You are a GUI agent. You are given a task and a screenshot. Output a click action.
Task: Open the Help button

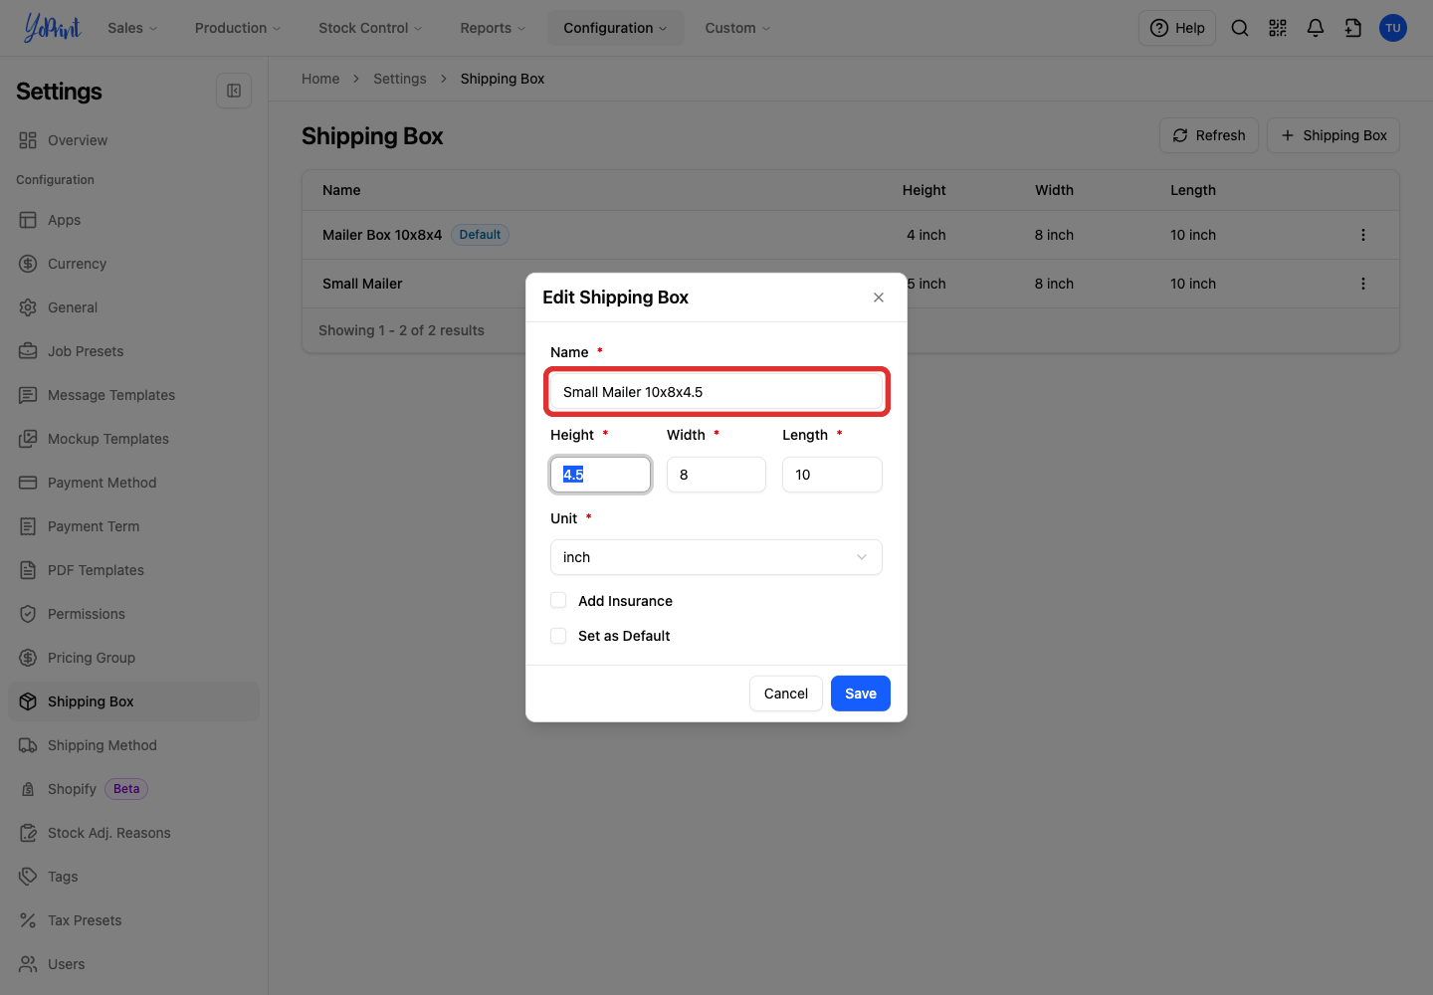tap(1177, 28)
